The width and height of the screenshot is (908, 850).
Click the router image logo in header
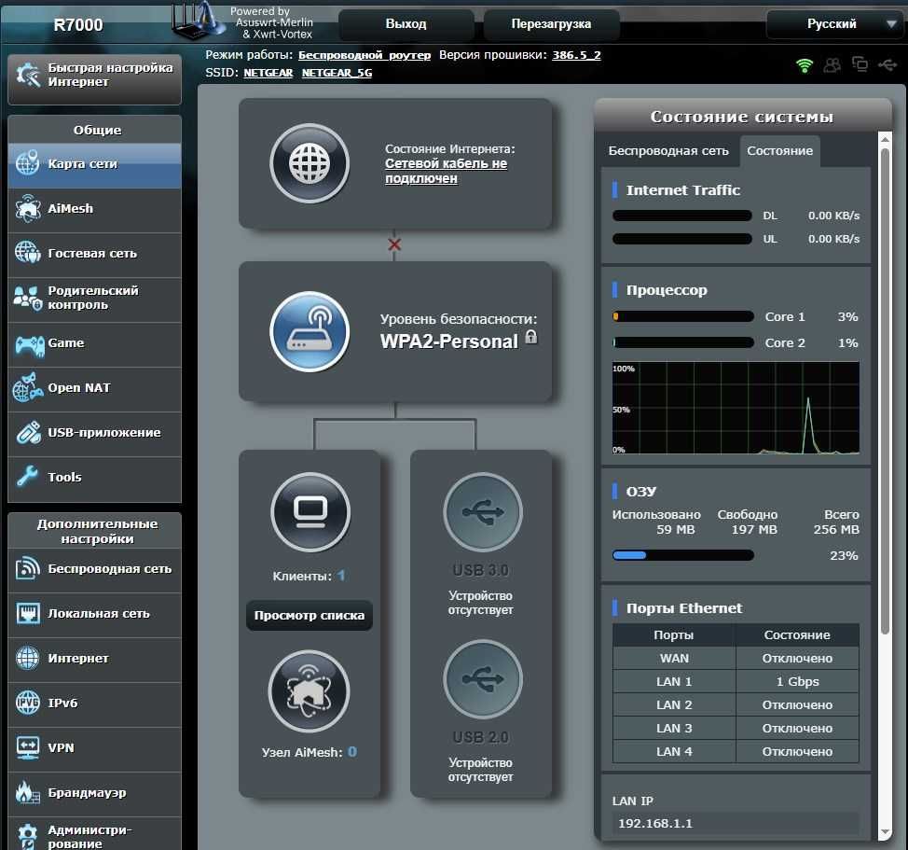[x=199, y=21]
